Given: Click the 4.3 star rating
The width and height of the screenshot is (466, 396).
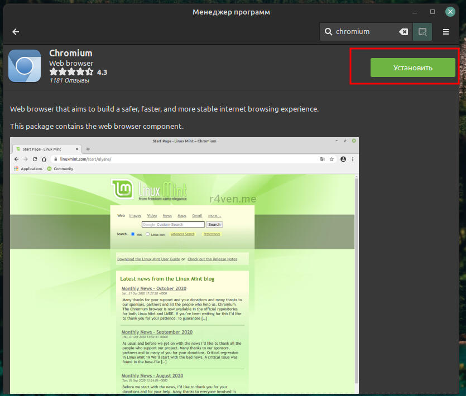Looking at the screenshot, I should coord(78,72).
